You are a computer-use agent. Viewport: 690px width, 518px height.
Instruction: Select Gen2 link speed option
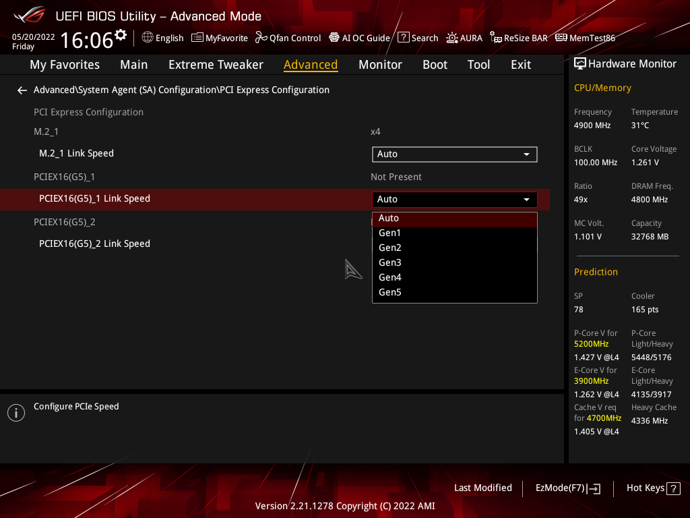tap(455, 248)
